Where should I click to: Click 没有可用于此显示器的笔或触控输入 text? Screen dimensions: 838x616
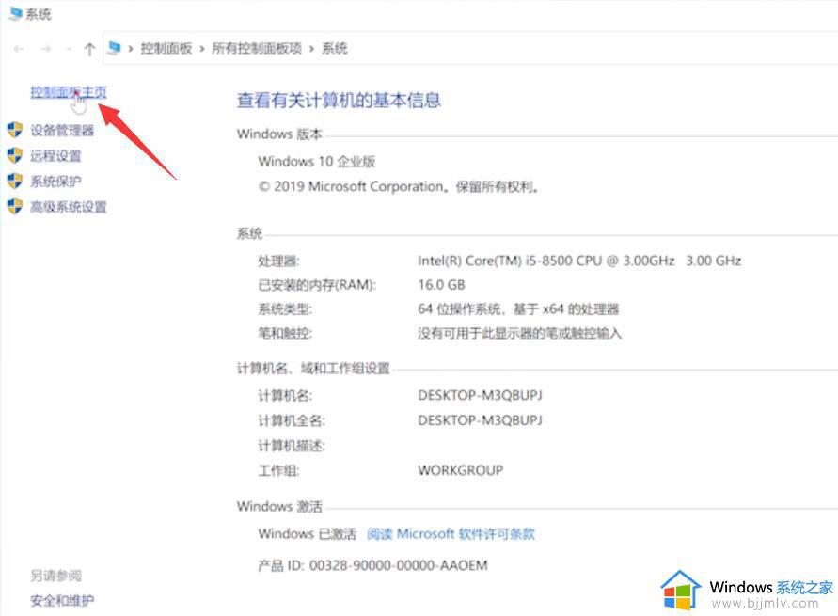(520, 334)
